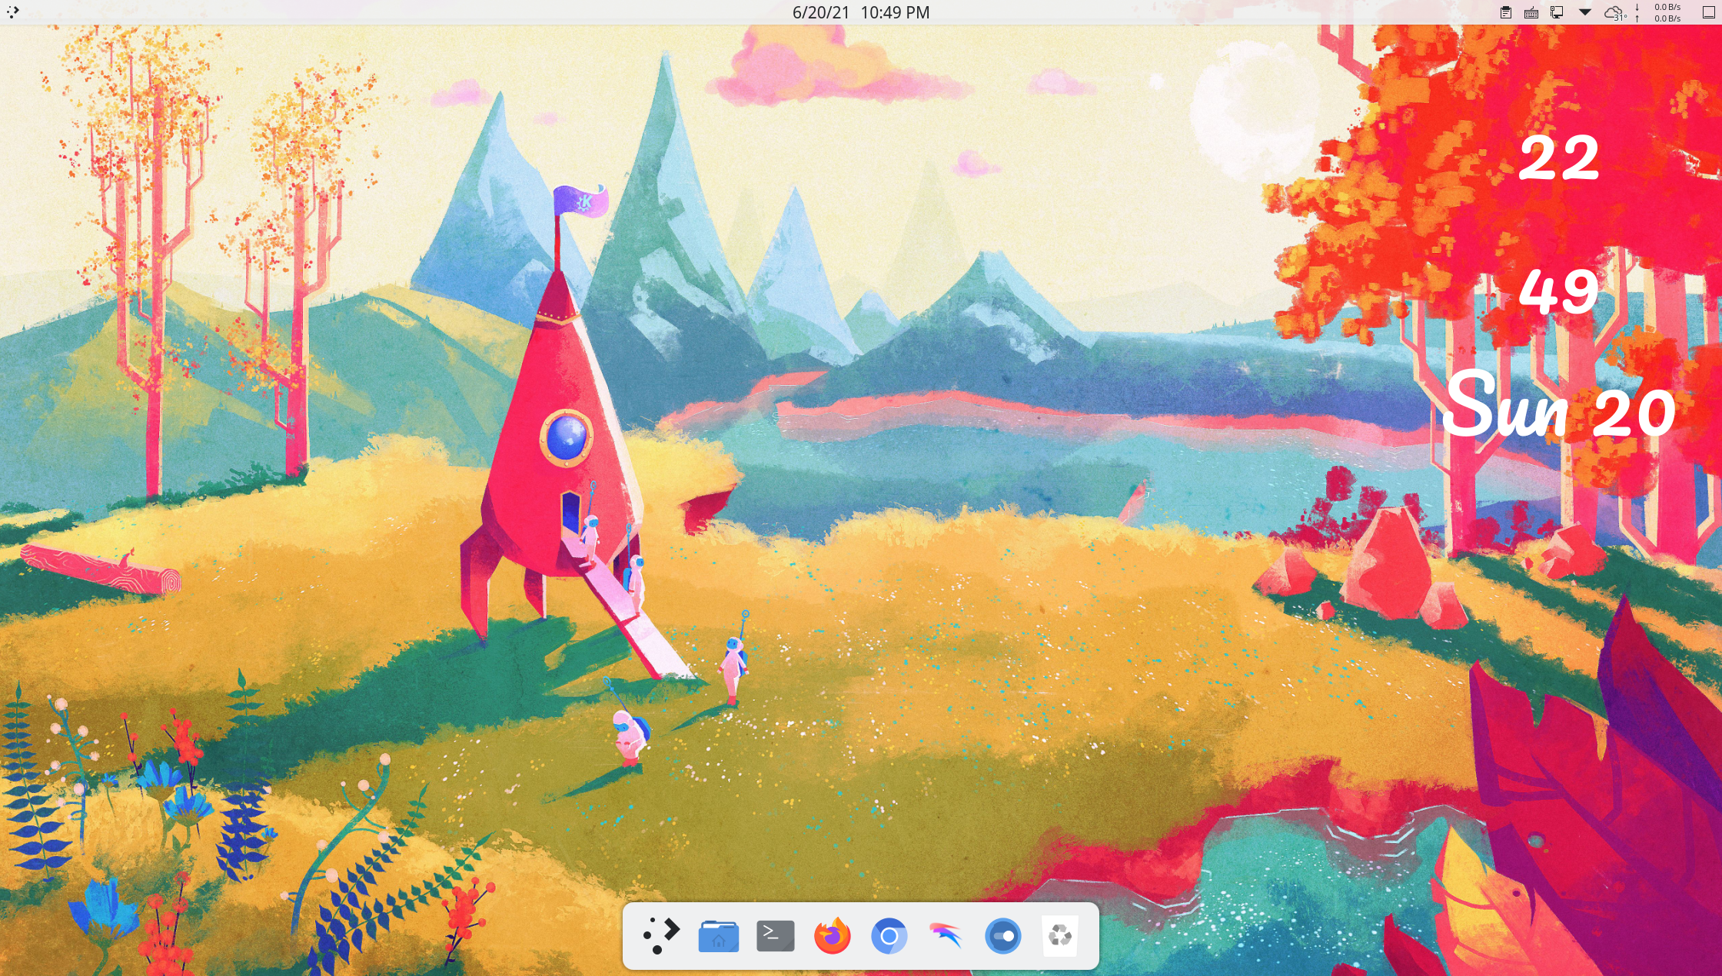Click the large minute number 49 widget
The height and width of the screenshot is (976, 1722).
(1559, 291)
